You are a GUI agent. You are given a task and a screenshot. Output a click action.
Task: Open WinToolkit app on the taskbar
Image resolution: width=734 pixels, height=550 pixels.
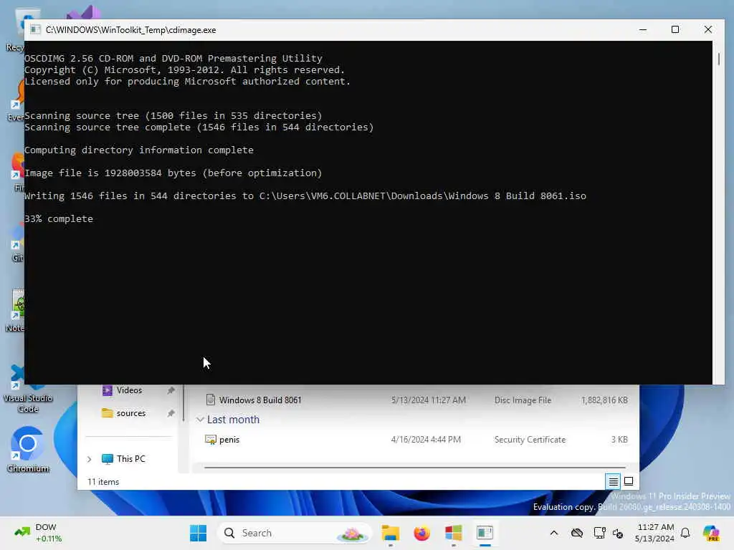click(453, 533)
